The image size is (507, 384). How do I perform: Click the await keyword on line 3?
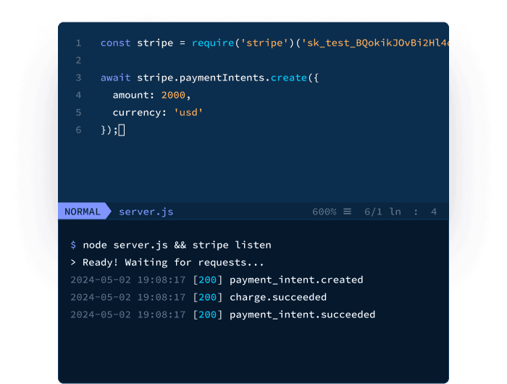pos(115,78)
